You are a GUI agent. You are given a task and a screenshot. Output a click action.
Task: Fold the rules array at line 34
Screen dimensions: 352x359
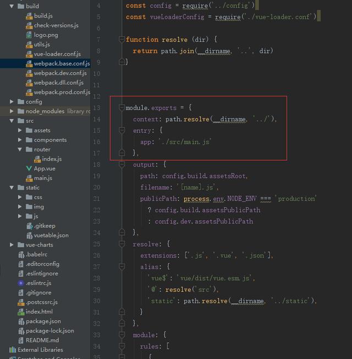click(x=122, y=346)
